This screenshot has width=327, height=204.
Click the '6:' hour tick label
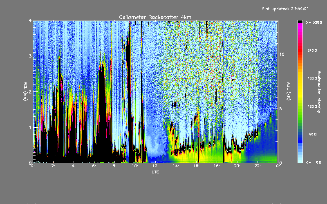point(94,166)
